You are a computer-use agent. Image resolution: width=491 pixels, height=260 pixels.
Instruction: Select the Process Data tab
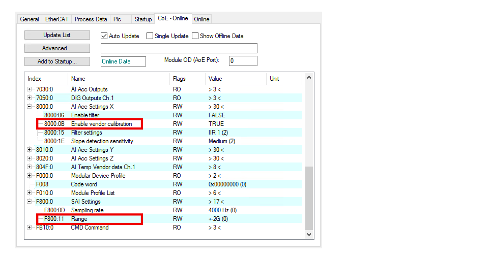click(91, 19)
